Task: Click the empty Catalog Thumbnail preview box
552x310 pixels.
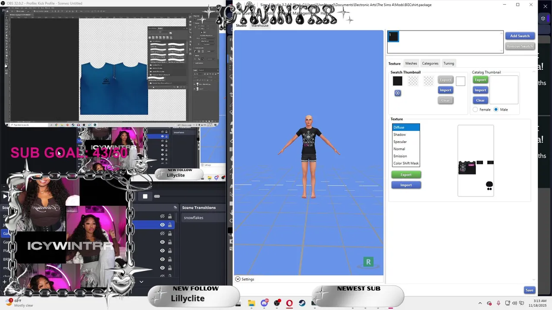Action: point(504,90)
